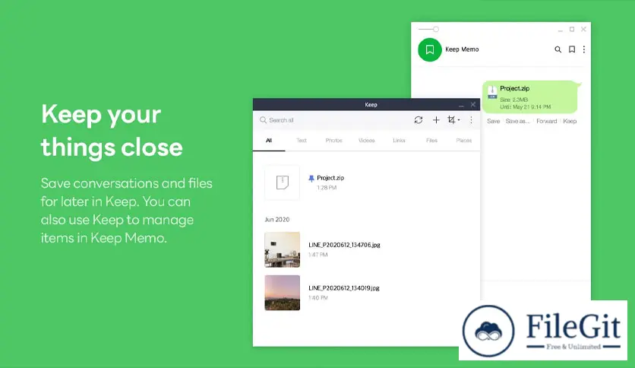Select LINE_P2020612_134019.jpg file name
Screen dimensions: 635x368
[344, 288]
